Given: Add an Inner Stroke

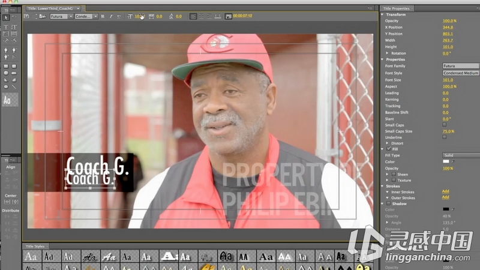Looking at the screenshot, I should click(445, 191).
